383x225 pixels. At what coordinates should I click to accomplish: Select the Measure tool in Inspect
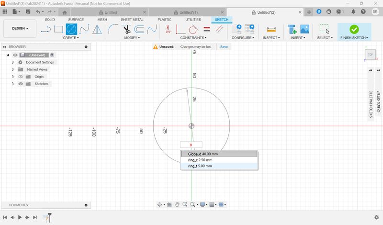[271, 29]
